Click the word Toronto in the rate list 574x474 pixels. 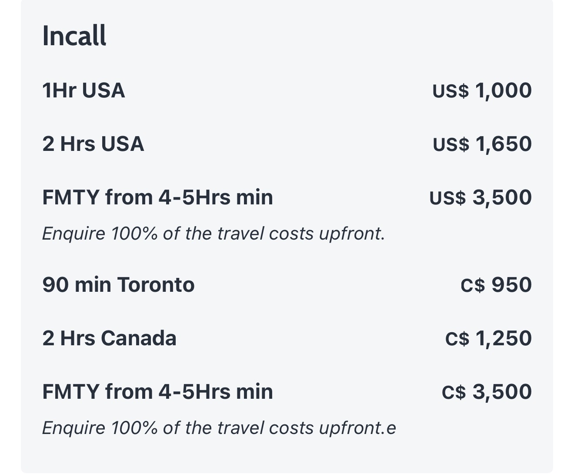(156, 285)
